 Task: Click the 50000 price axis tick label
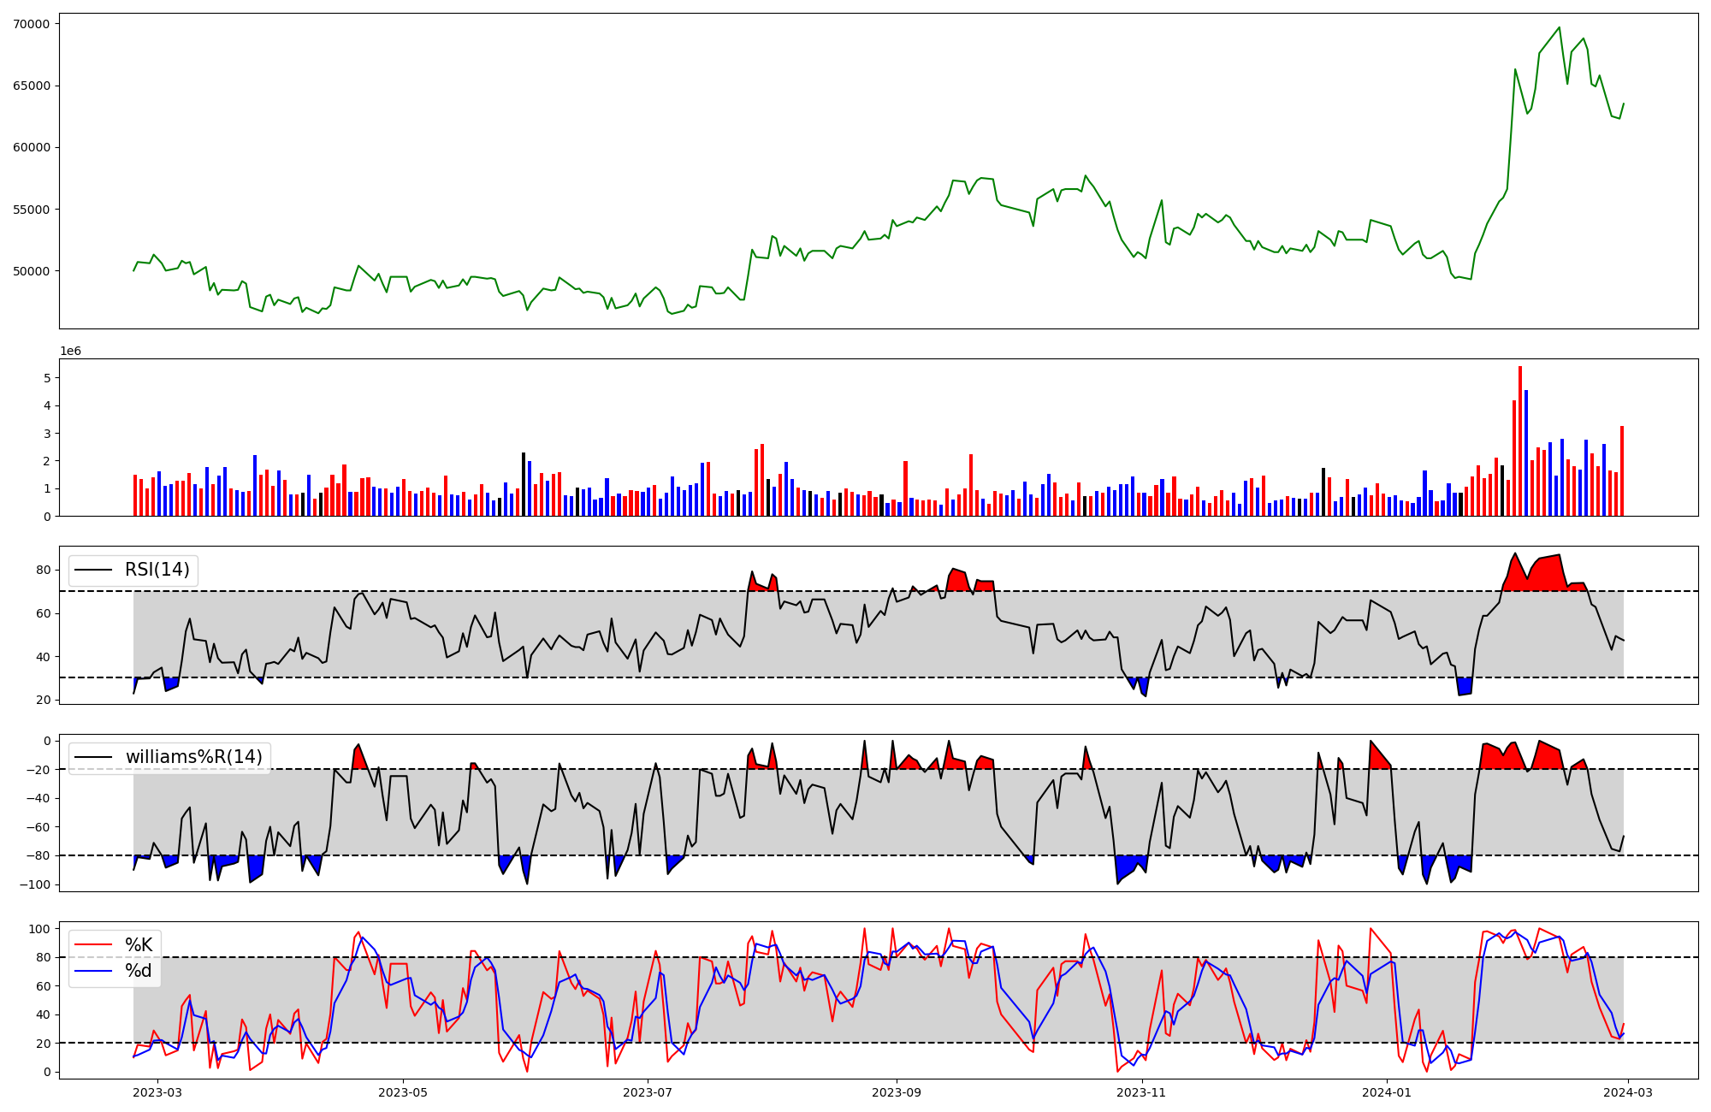tap(32, 271)
